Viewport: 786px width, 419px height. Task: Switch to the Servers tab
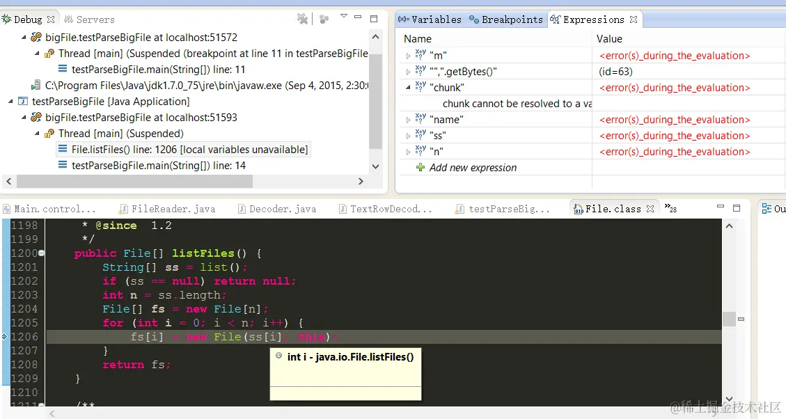(90, 19)
